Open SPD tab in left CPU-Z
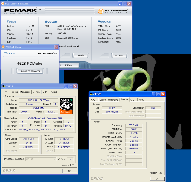191x182 pixels. pyautogui.click(x=44, y=92)
